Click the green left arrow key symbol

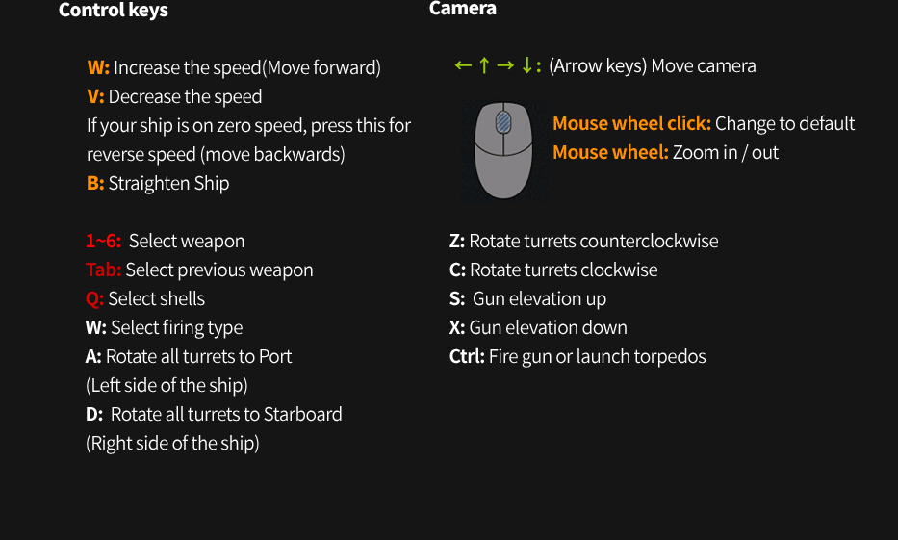pyautogui.click(x=463, y=66)
